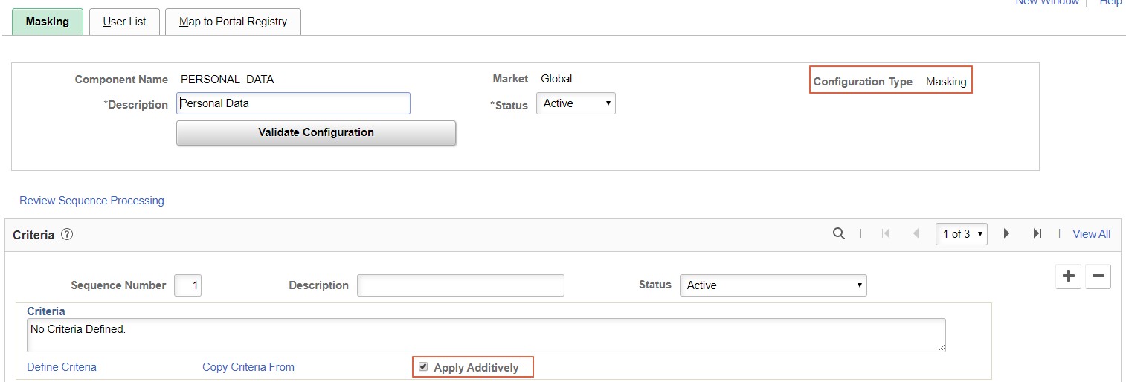Open the component Status dropdown
1126x382 pixels.
click(576, 104)
